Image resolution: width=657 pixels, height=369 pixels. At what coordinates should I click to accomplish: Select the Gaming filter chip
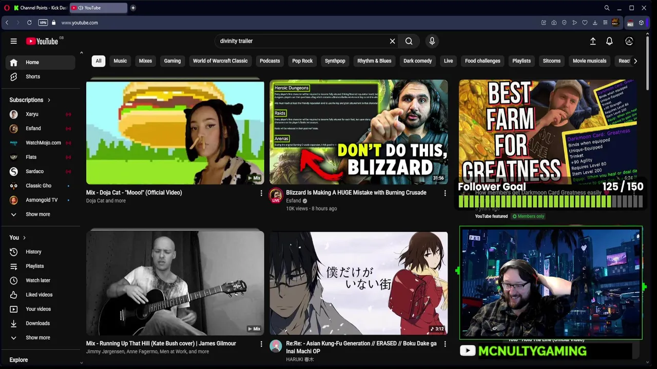pyautogui.click(x=172, y=61)
